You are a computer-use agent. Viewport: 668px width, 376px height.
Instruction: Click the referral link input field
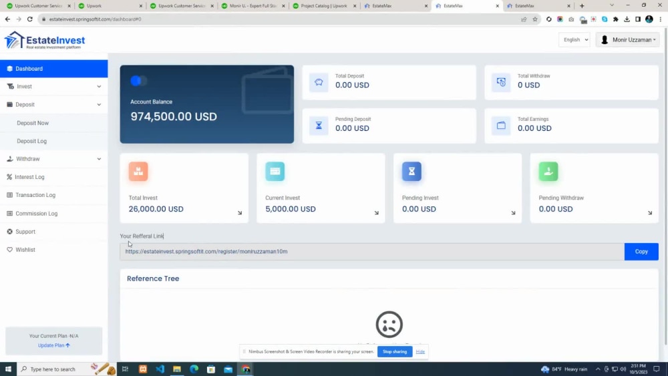point(372,252)
